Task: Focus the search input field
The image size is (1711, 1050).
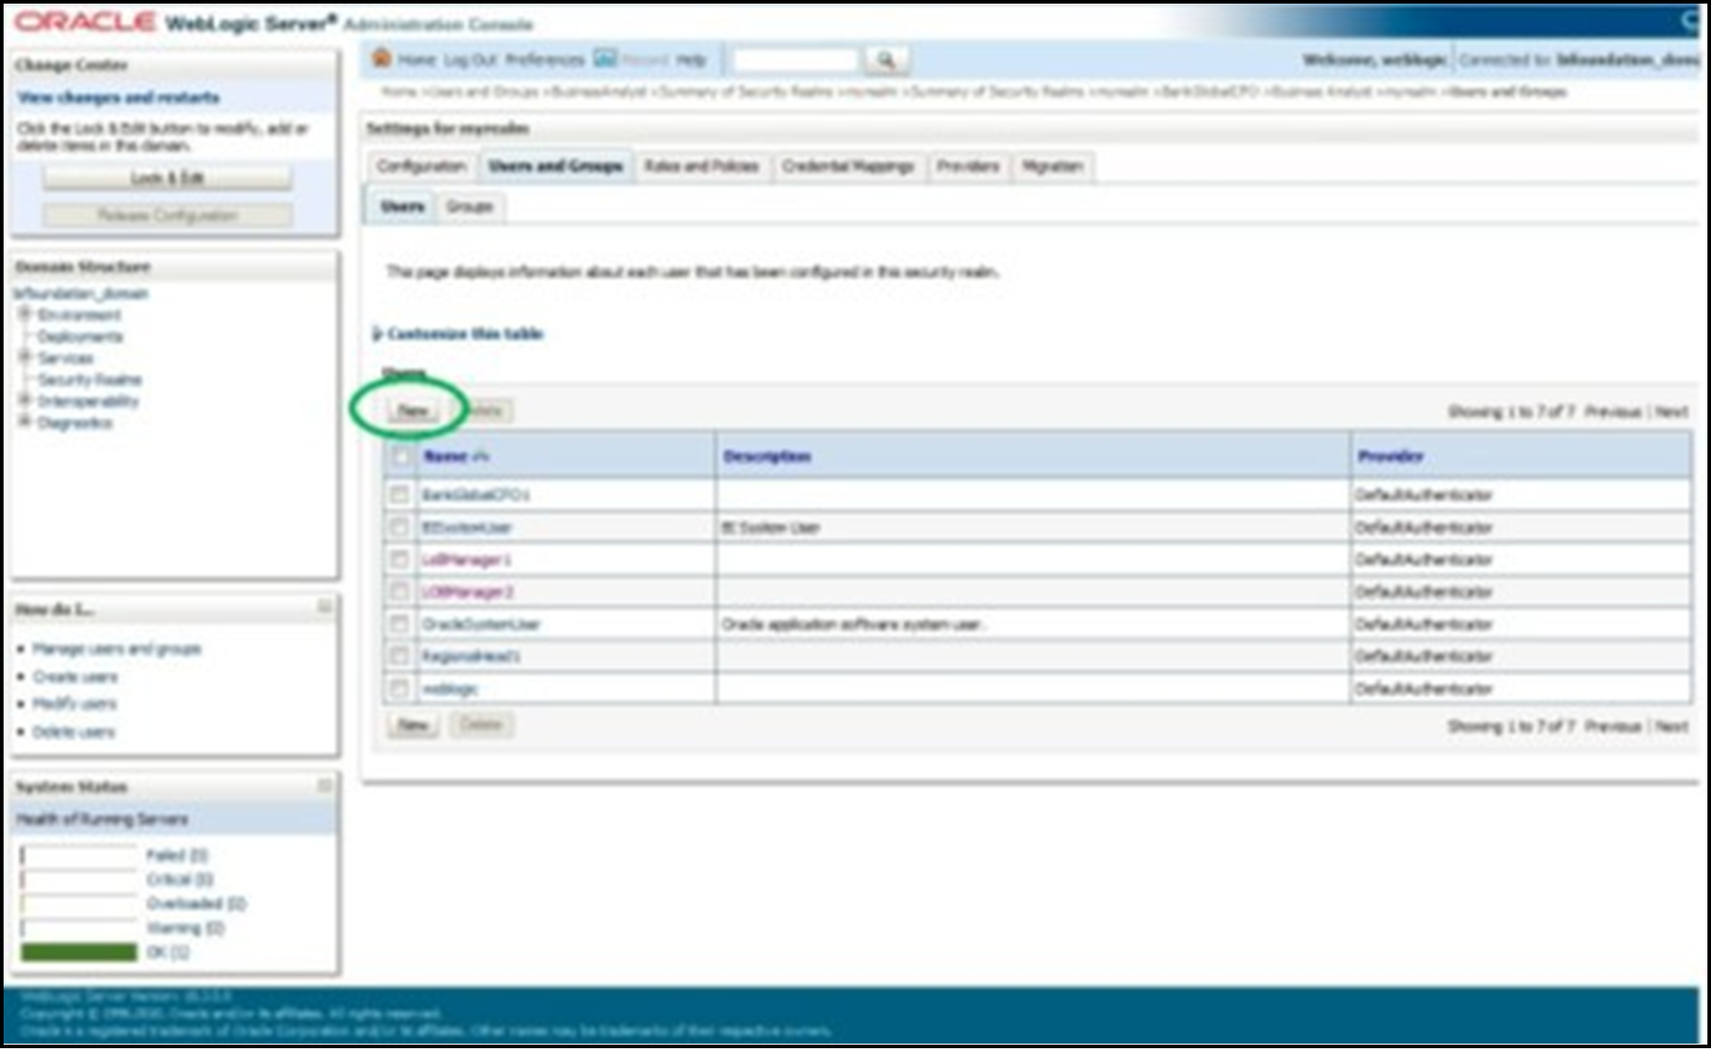Action: click(796, 60)
